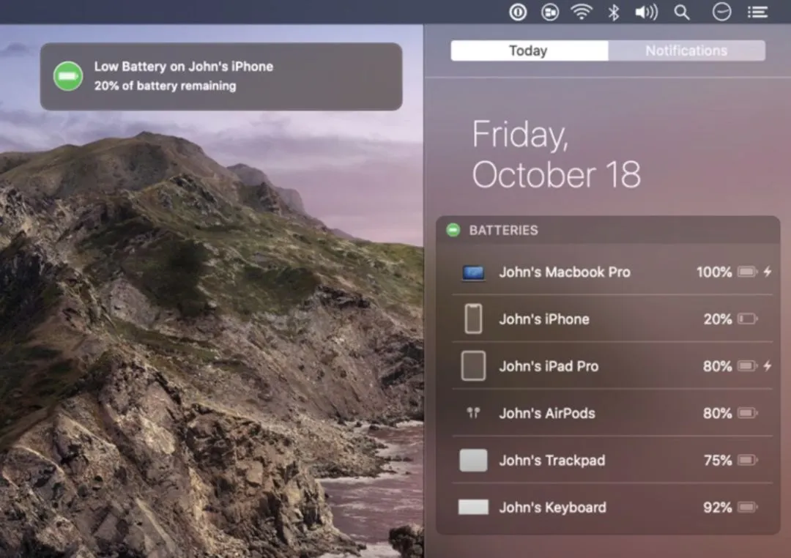The height and width of the screenshot is (558, 791).
Task: Click the Trackpad device icon
Action: click(473, 460)
